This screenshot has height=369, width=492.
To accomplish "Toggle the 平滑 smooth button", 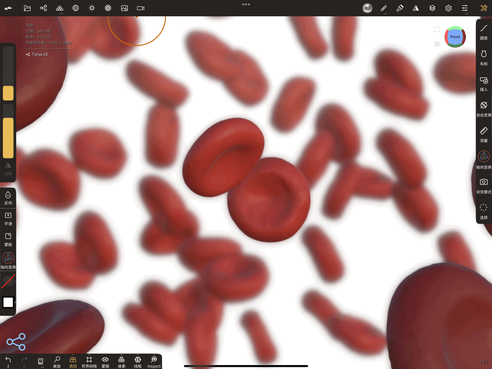I will click(x=8, y=219).
